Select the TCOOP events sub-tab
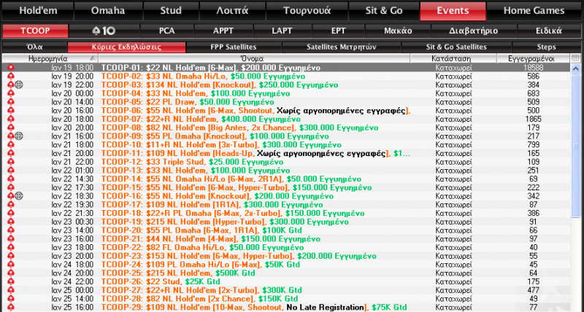Image resolution: width=584 pixels, height=312 pixels. pos(35,31)
